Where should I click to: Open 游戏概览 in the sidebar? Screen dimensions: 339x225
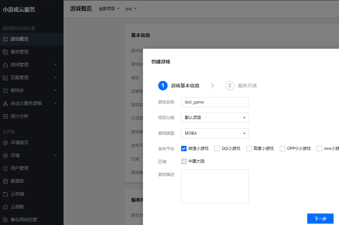[x=32, y=39]
